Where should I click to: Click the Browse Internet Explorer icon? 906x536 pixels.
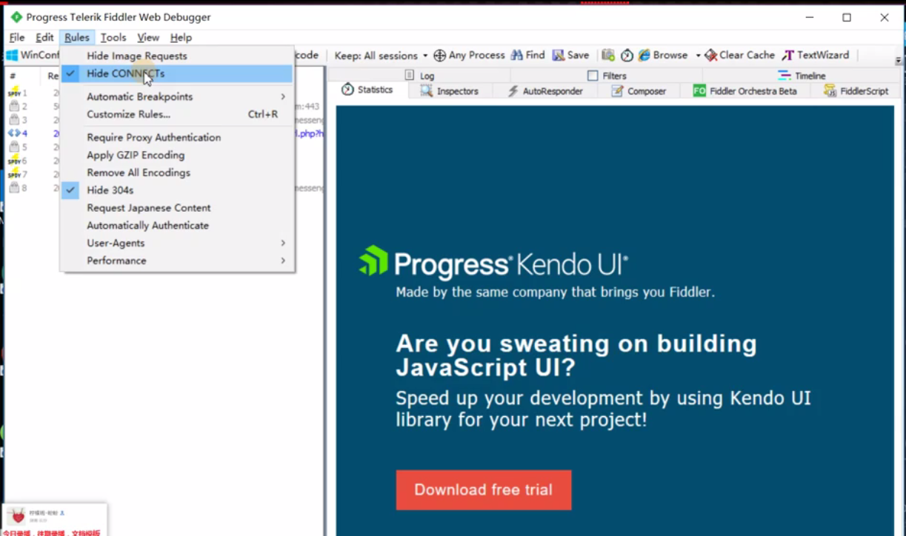pos(644,56)
